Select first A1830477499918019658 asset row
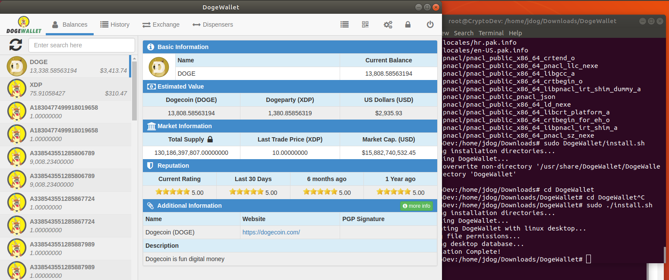The width and height of the screenshot is (669, 280). (66, 112)
